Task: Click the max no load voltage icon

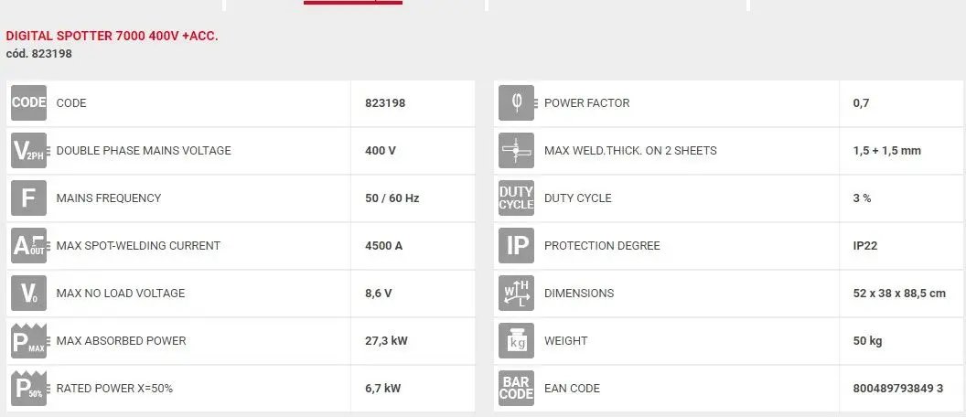Action: click(x=28, y=294)
